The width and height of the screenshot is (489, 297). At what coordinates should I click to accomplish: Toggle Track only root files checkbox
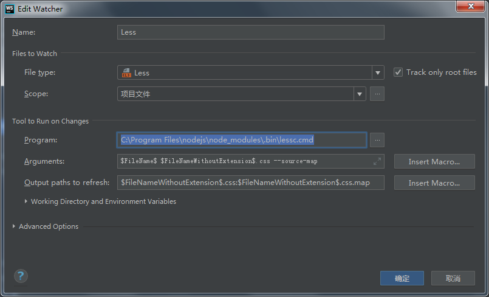[x=398, y=72]
